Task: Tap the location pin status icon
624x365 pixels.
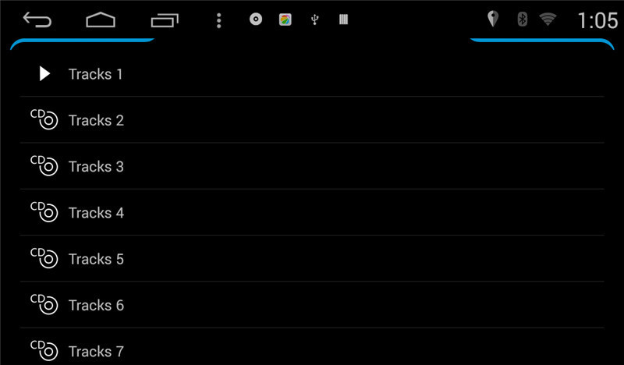Action: tap(493, 19)
